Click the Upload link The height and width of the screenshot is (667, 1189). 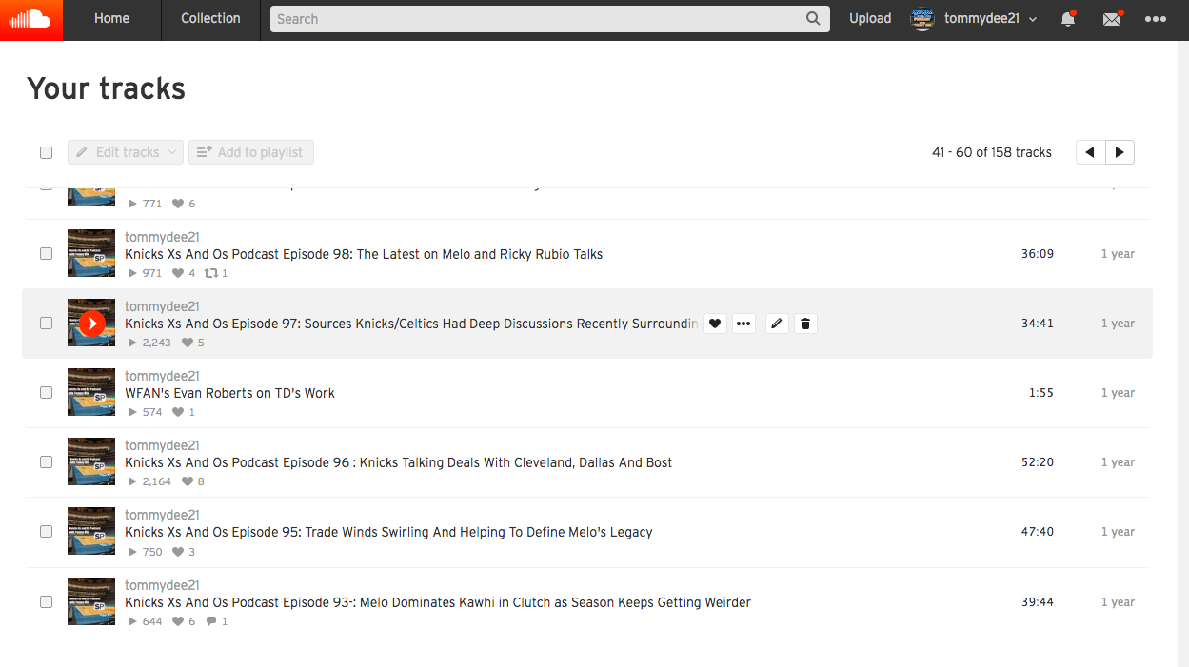point(870,19)
